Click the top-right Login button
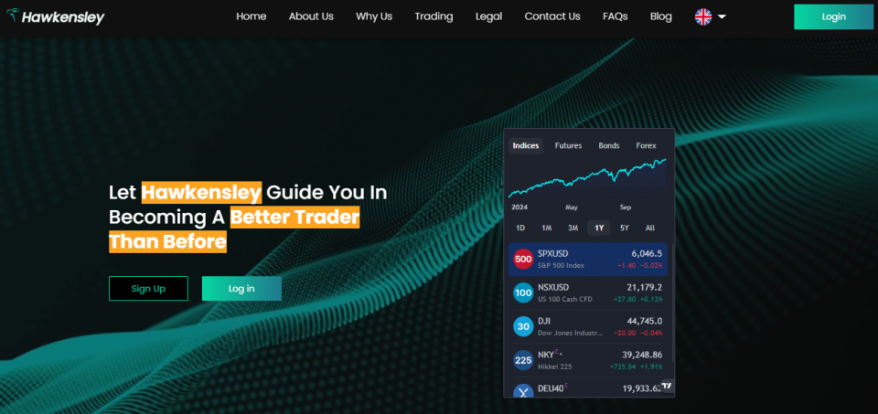The image size is (878, 414). 833,16
